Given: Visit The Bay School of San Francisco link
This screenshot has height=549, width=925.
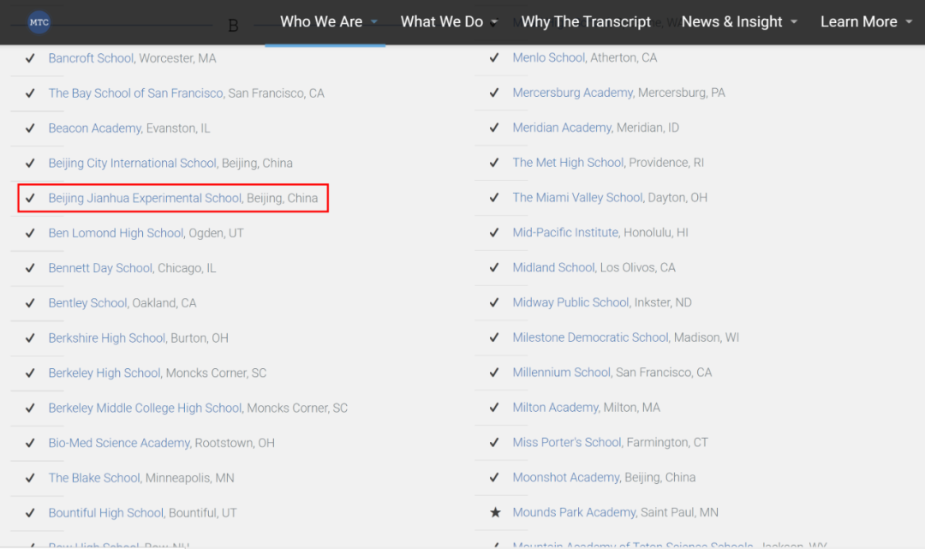Looking at the screenshot, I should tap(135, 92).
